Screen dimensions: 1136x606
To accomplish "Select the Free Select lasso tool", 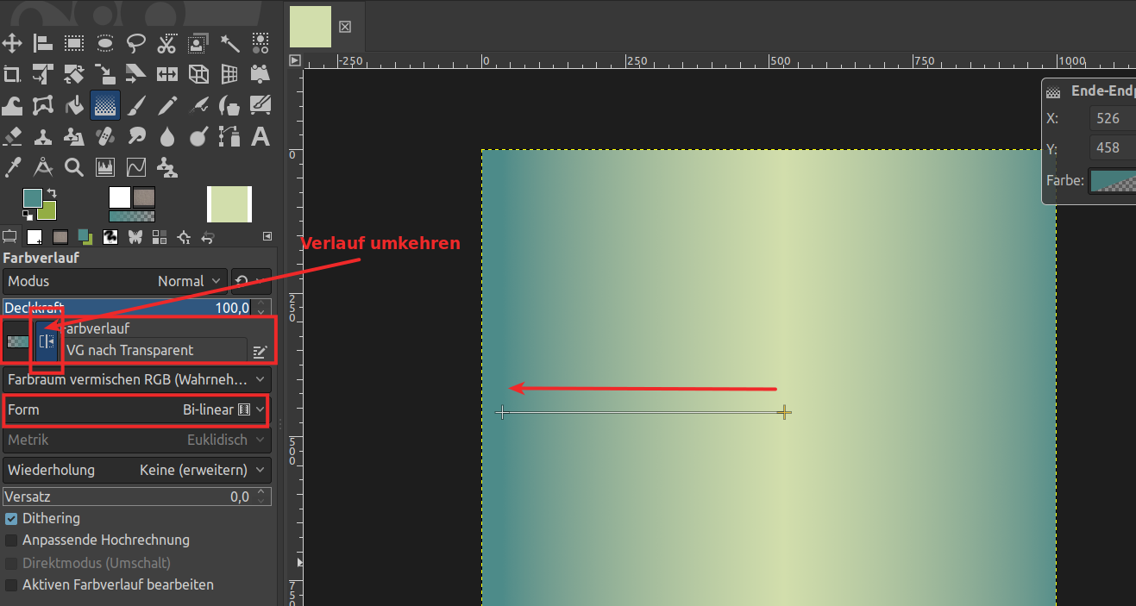I will point(136,42).
